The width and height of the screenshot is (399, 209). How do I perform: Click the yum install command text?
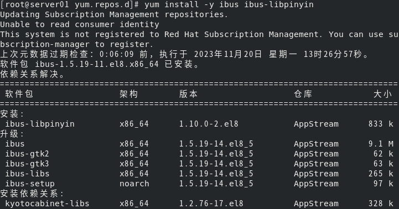pyautogui.click(x=229, y=4)
